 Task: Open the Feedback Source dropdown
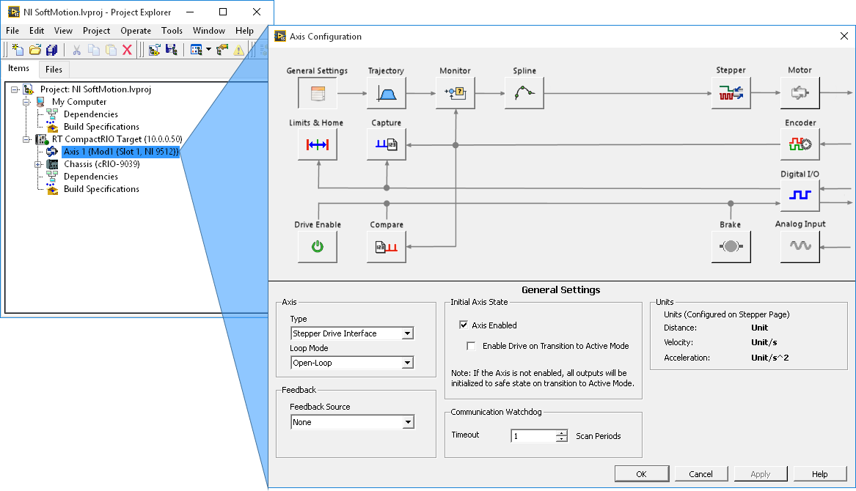352,422
